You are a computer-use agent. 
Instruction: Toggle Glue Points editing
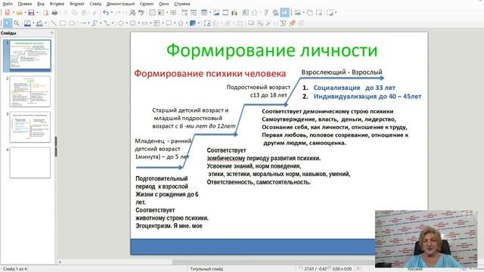tap(292, 23)
